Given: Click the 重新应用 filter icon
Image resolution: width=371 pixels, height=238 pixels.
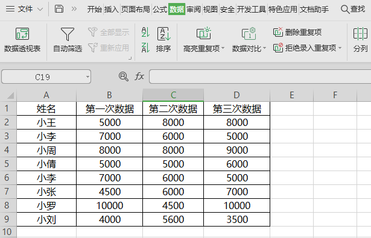Looking at the screenshot, I should (x=92, y=48).
